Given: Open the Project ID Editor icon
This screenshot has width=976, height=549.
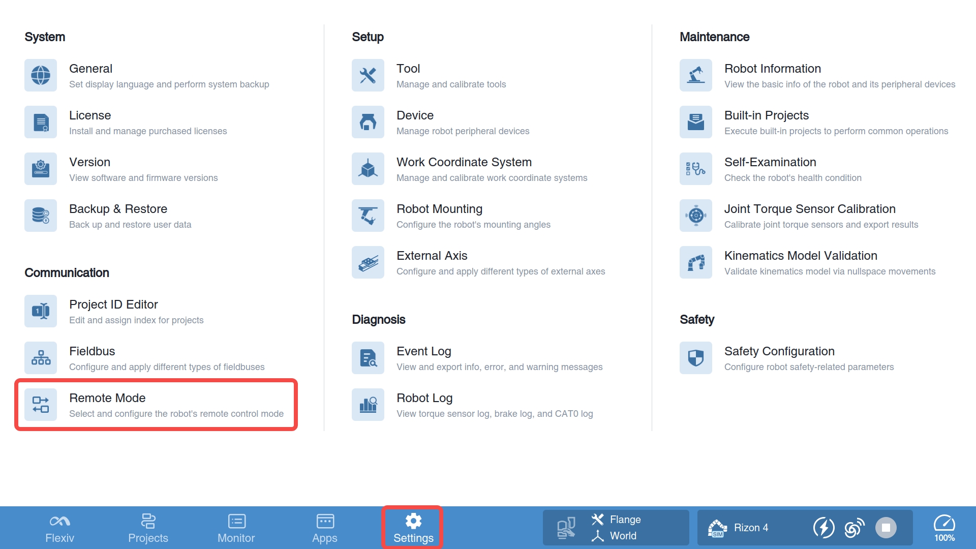Looking at the screenshot, I should [41, 311].
